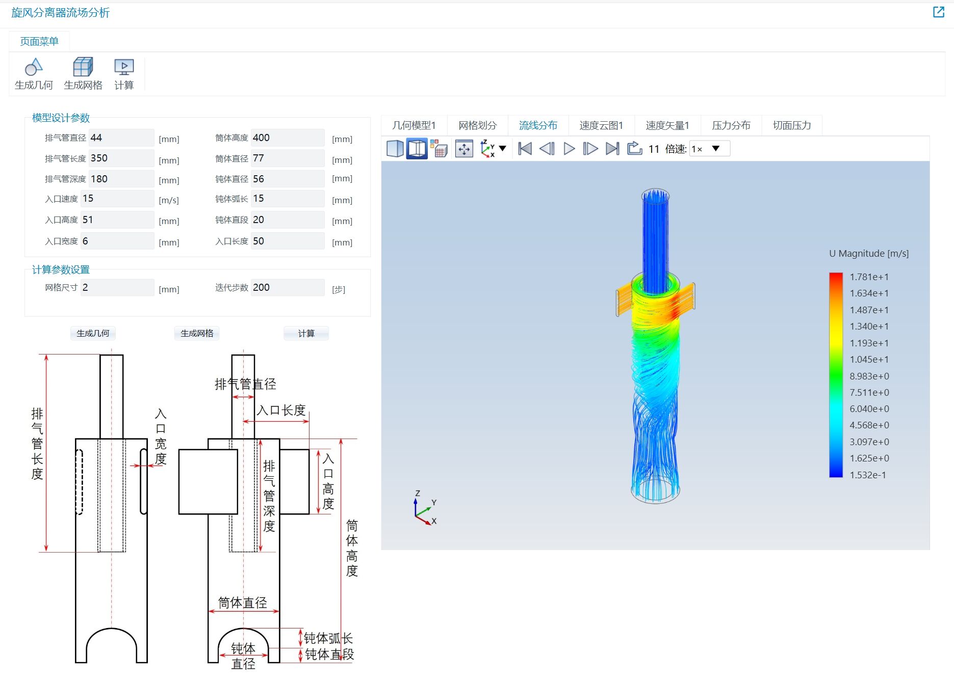
Task: Click the 入口速度 input field
Action: pyautogui.click(x=117, y=199)
